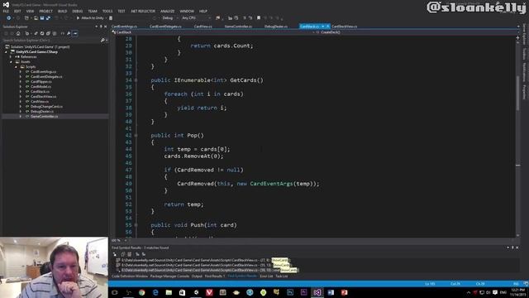Screen dimensions: 529x298
Task: Click the first Find Symbol Results entry
Action: 203,260
